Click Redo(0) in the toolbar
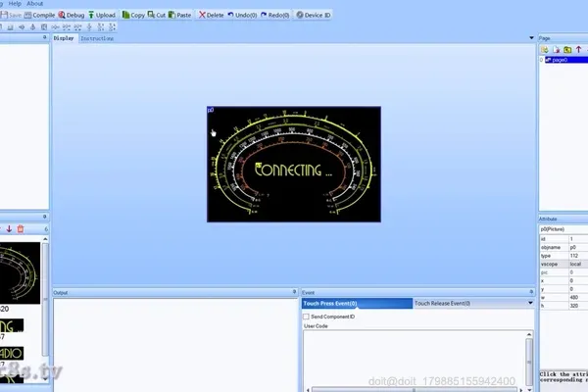 [274, 15]
